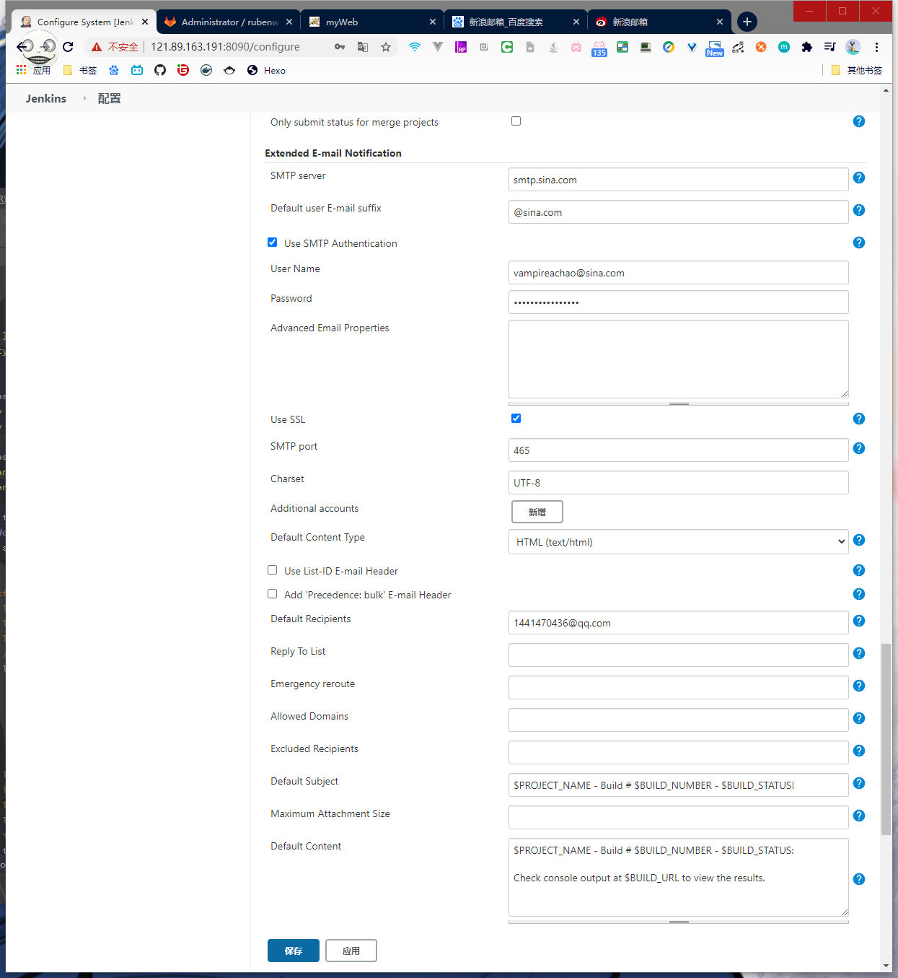
Task: Open Chrome three-dot menu
Action: tap(876, 47)
